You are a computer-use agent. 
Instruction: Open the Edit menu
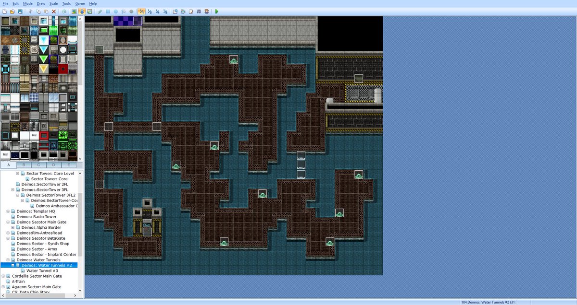(16, 3)
